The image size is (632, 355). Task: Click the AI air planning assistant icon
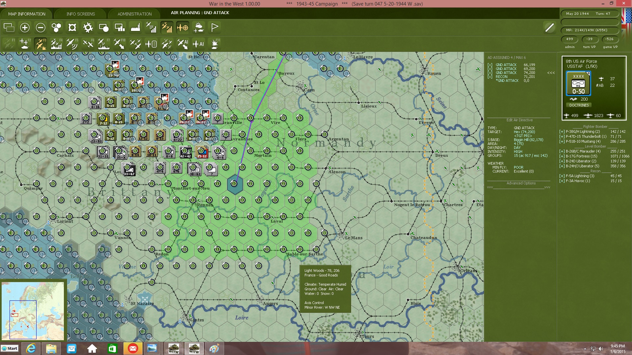(198, 43)
